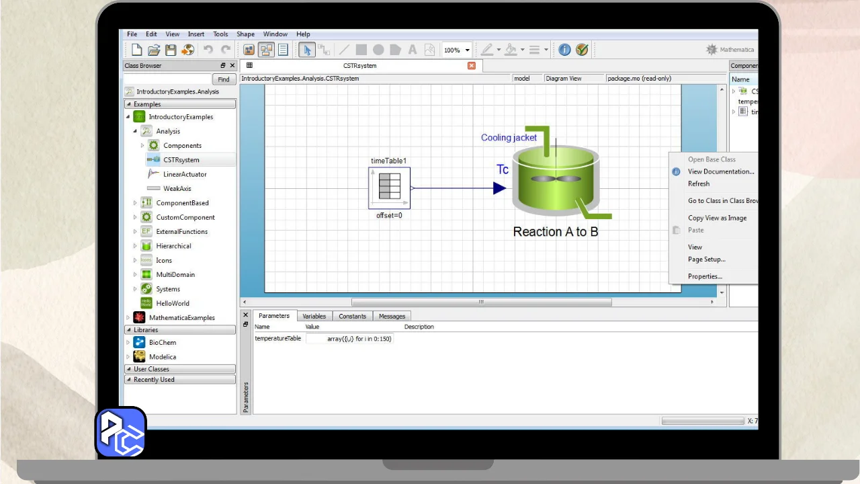Select the arrow pointer tool
The width and height of the screenshot is (860, 484).
(306, 50)
